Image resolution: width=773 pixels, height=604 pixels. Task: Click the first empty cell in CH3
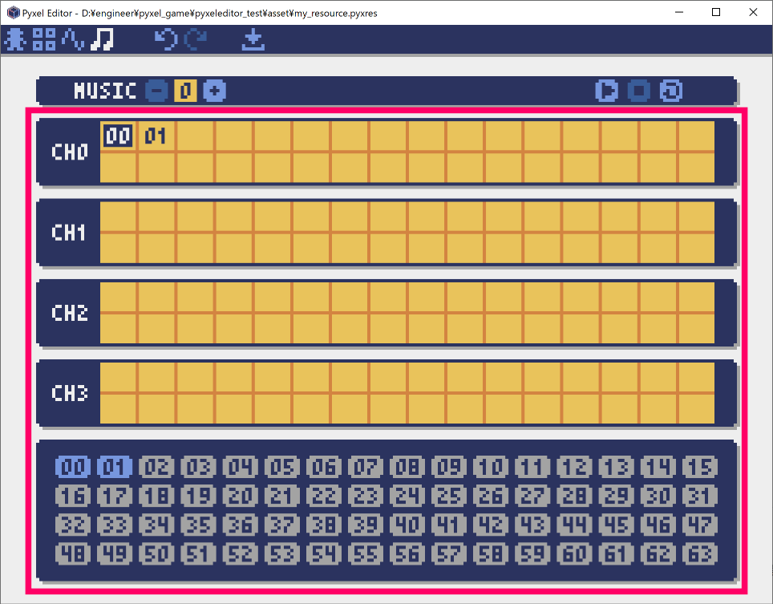[x=119, y=377]
